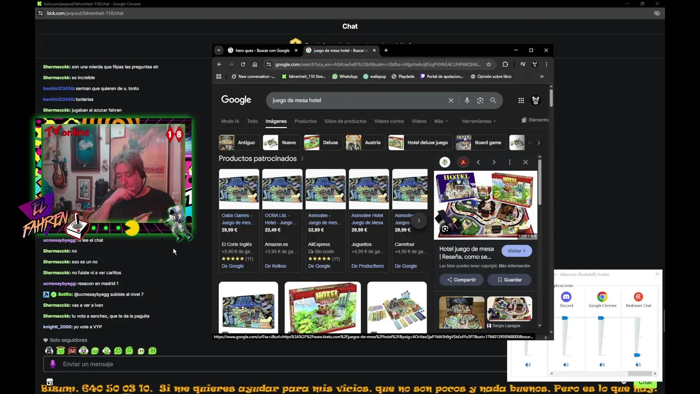Image resolution: width=700 pixels, height=394 pixels.
Task: Mute Discord in the volume mixer
Action: click(566, 365)
